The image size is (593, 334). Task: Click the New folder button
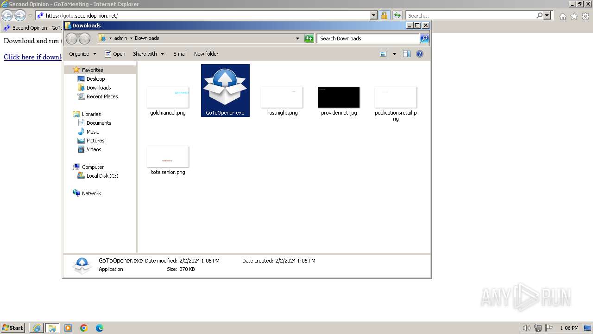point(206,54)
